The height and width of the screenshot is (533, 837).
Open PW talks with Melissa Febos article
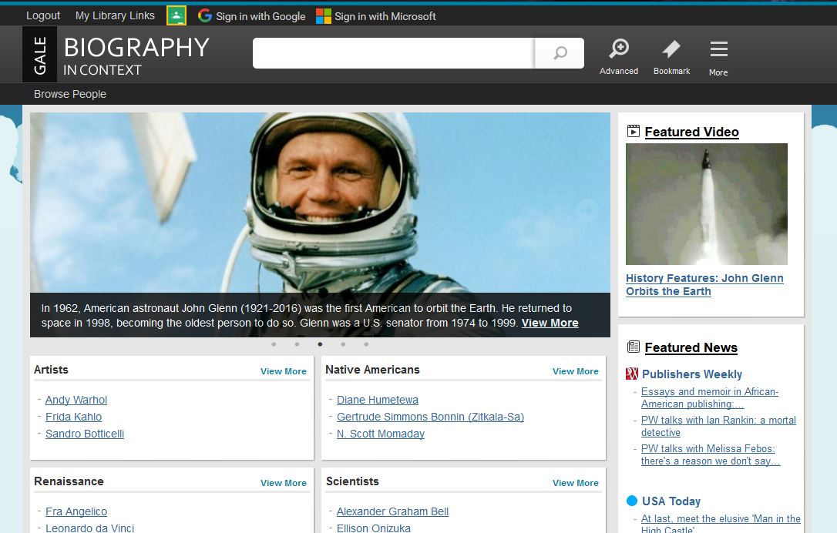[x=711, y=454]
